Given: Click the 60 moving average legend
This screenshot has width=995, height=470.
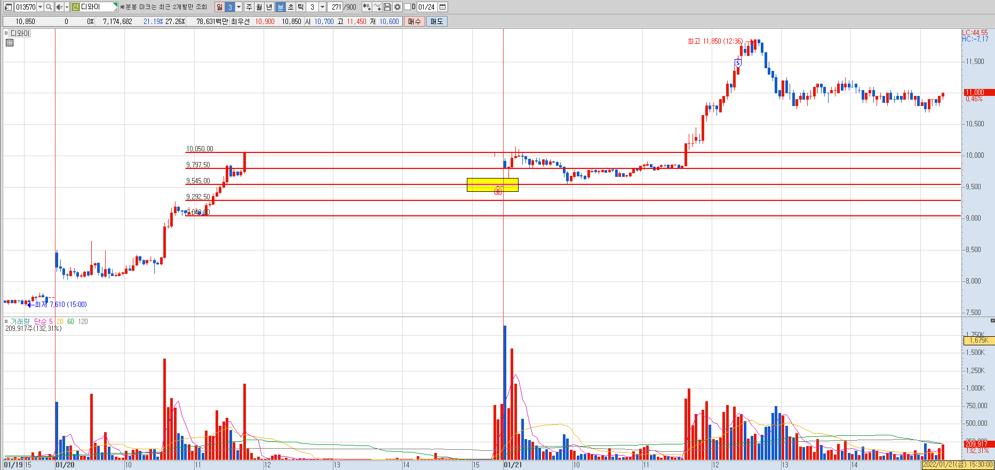Looking at the screenshot, I should [x=70, y=321].
